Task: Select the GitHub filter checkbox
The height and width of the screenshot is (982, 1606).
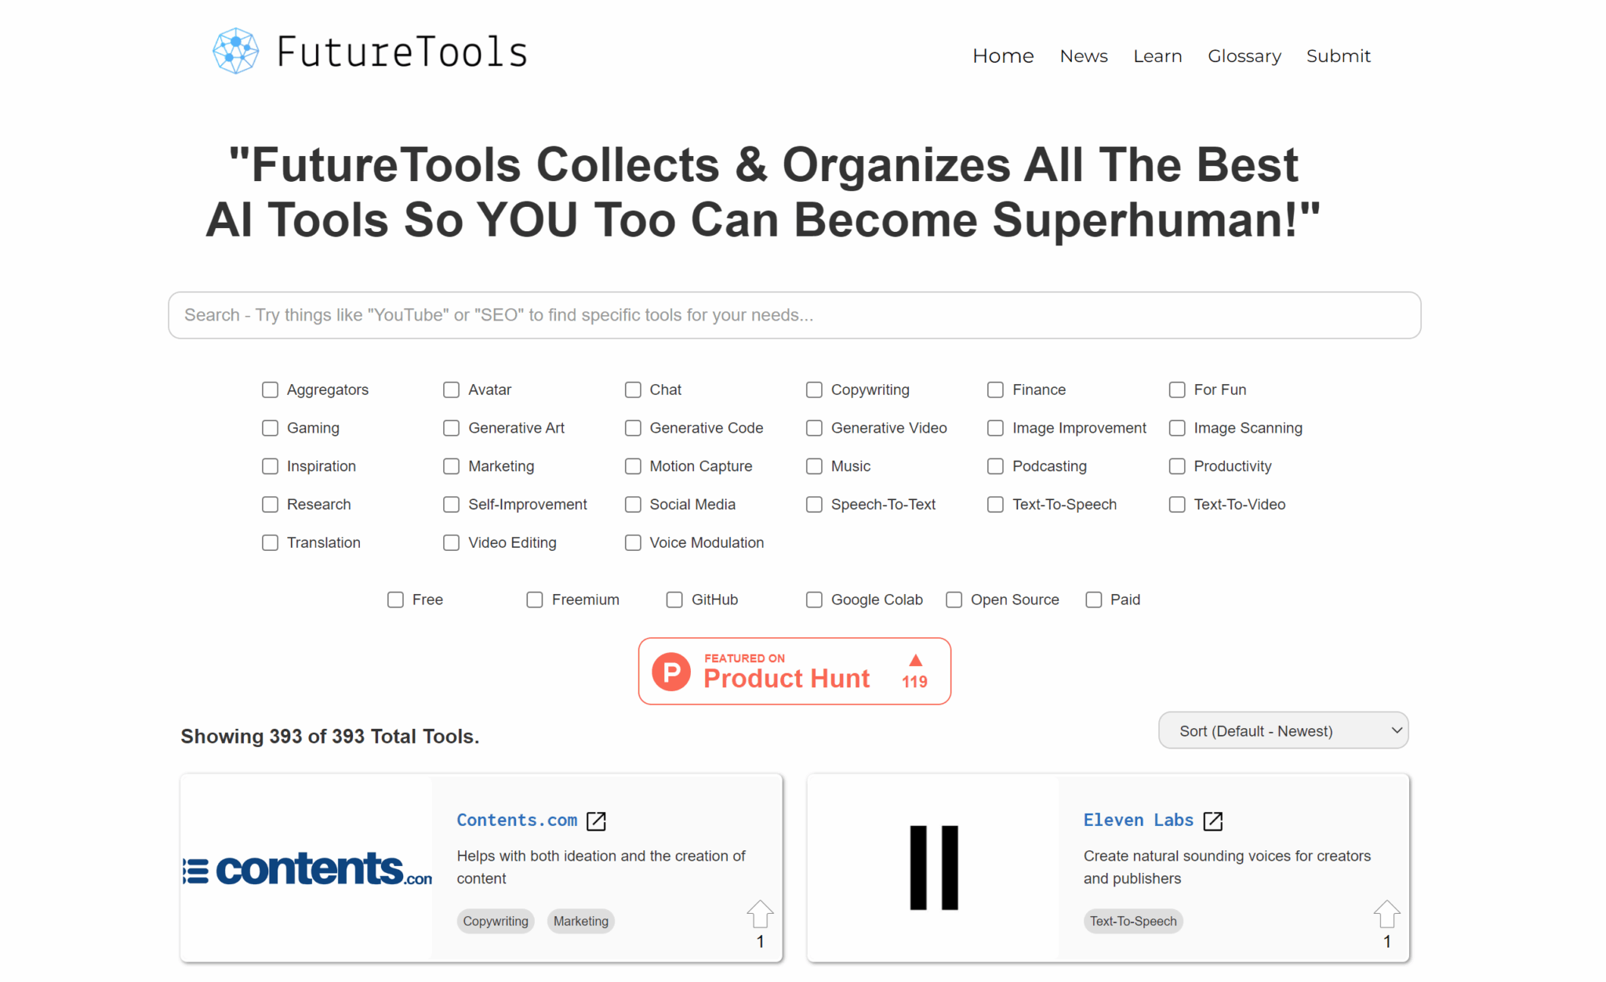Action: pos(674,600)
